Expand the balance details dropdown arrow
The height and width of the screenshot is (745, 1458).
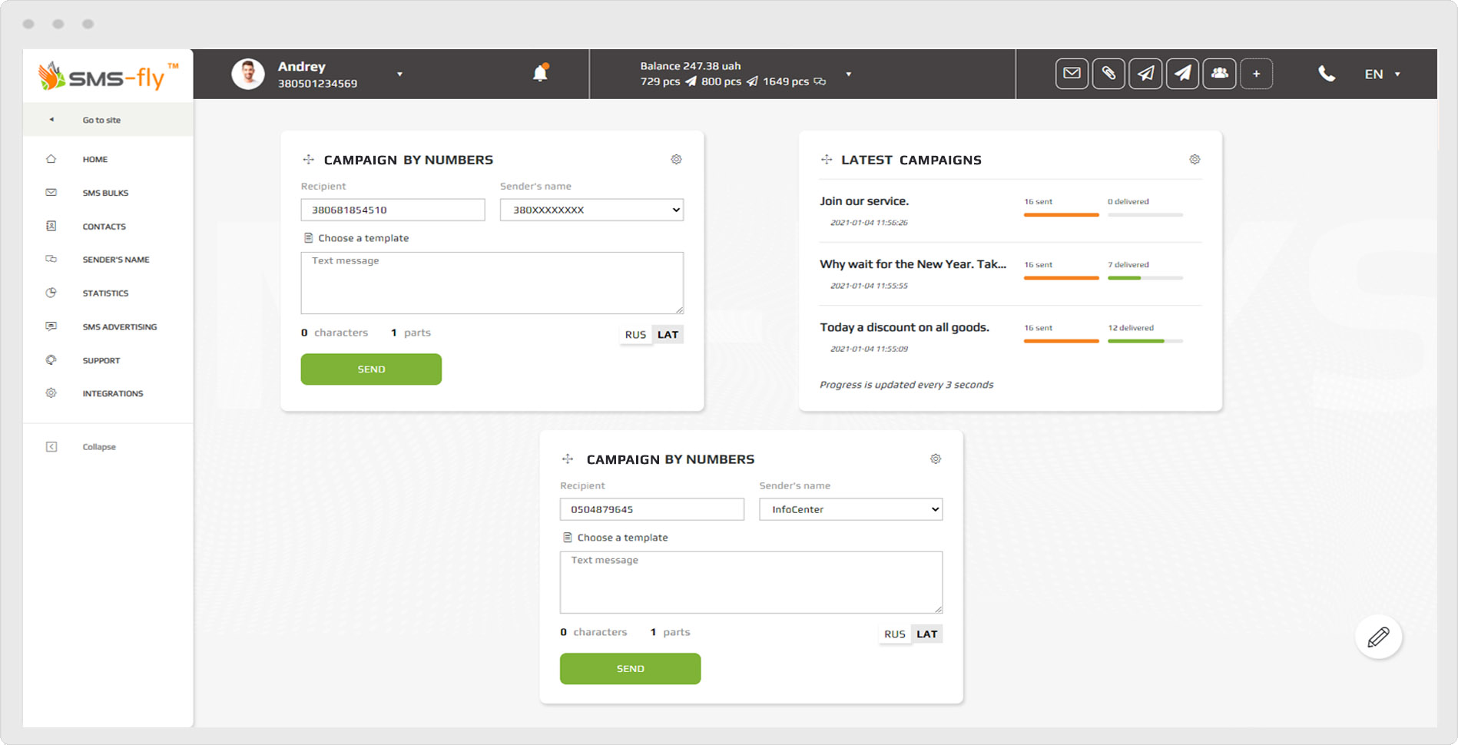(849, 74)
